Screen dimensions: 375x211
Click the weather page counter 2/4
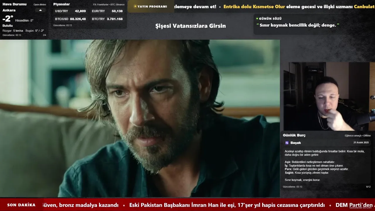(44, 35)
